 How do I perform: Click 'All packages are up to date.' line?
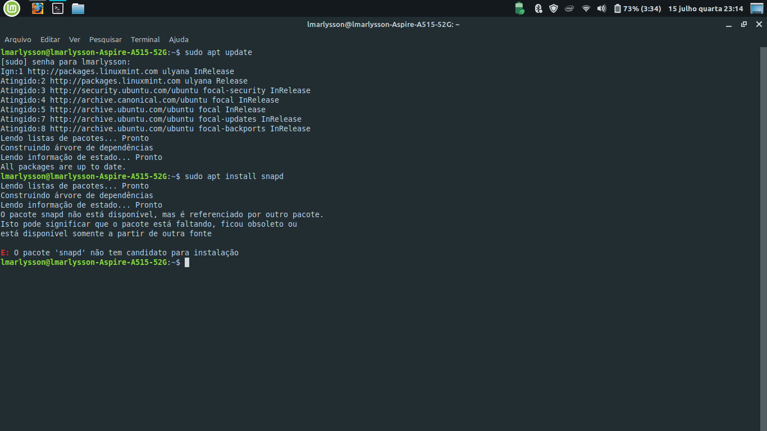coord(63,167)
